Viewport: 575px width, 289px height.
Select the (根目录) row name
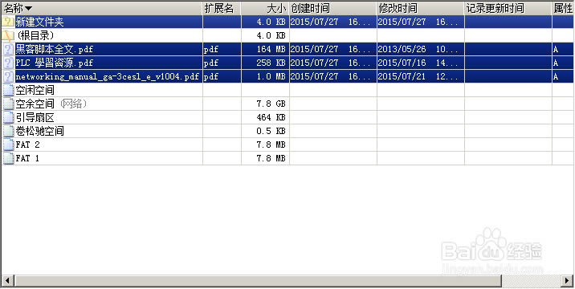[x=35, y=35]
